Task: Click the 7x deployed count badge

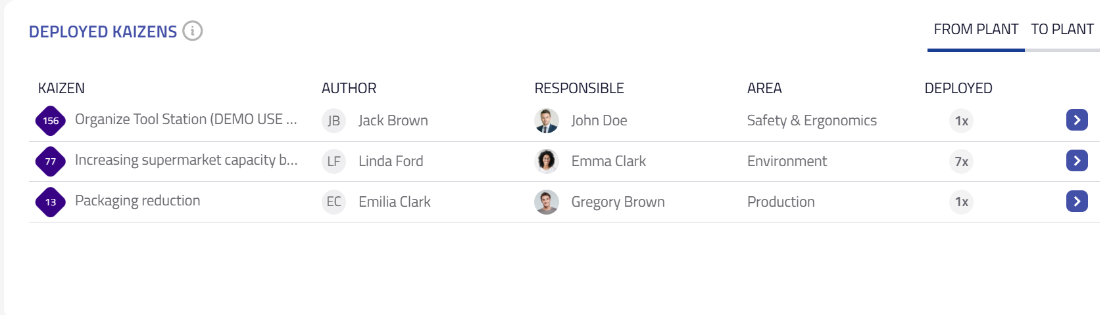Action: [961, 161]
